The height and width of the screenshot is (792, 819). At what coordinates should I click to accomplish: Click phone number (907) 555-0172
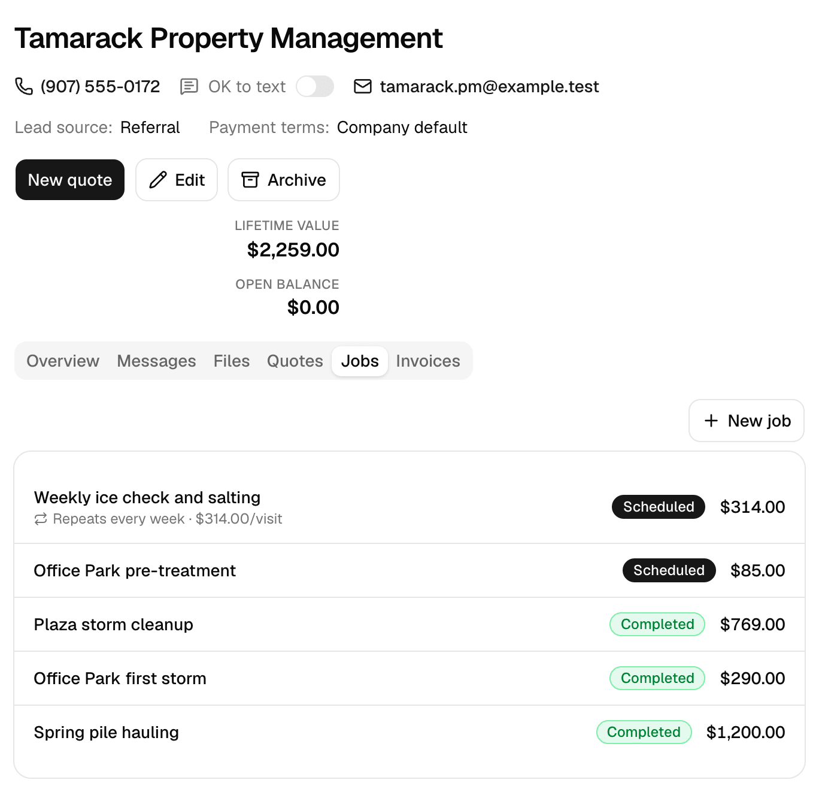(100, 86)
